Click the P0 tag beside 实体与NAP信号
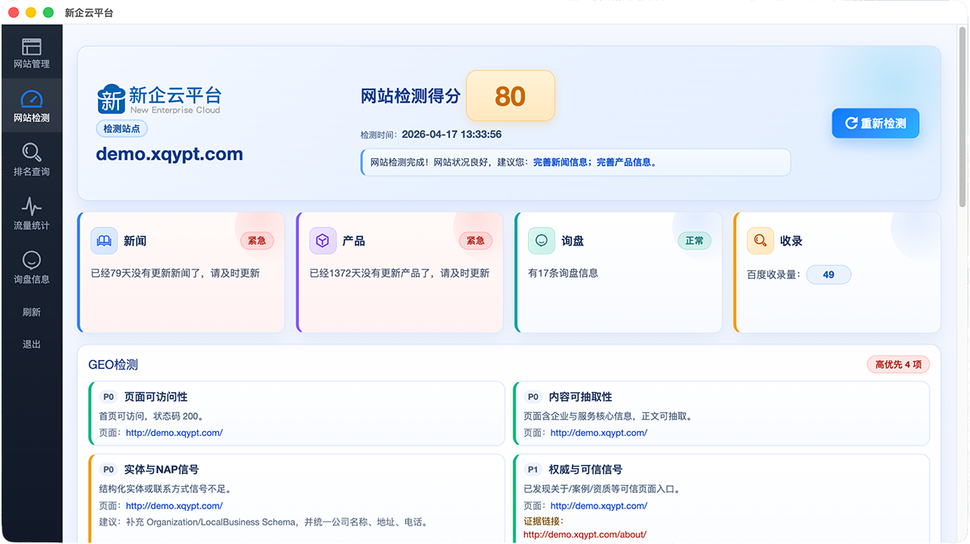Screen dimensions: 970x544 coord(108,470)
